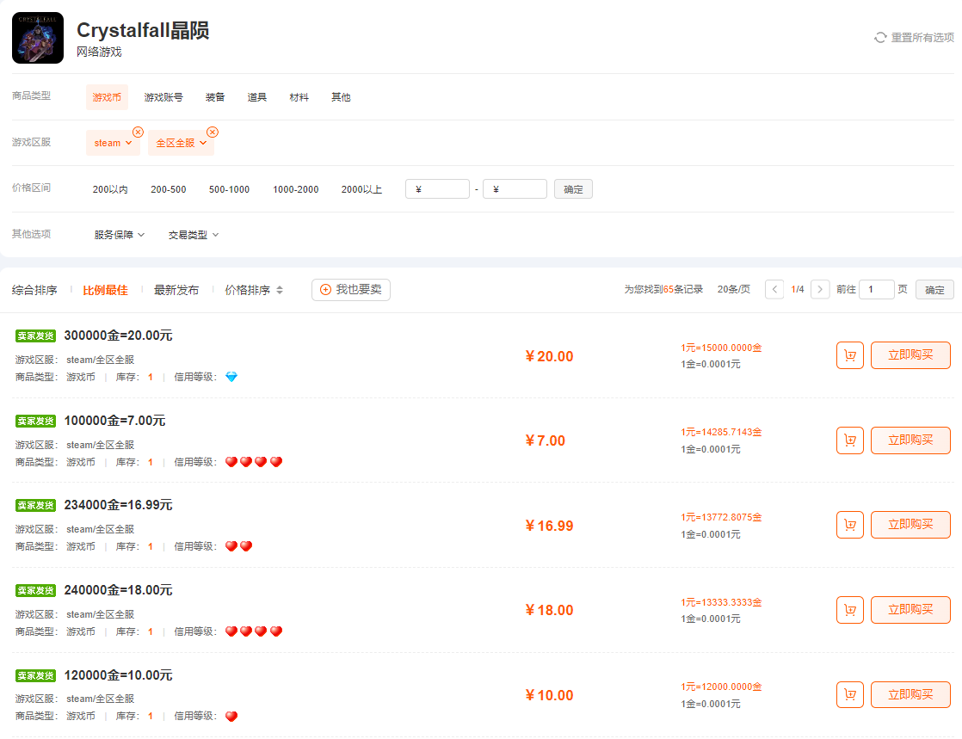Switch to the 游戏账号 category tab
962x739 pixels.
[x=163, y=97]
